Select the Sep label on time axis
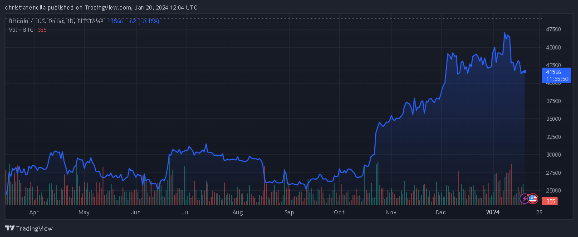Image resolution: width=578 pixels, height=237 pixels. click(289, 212)
